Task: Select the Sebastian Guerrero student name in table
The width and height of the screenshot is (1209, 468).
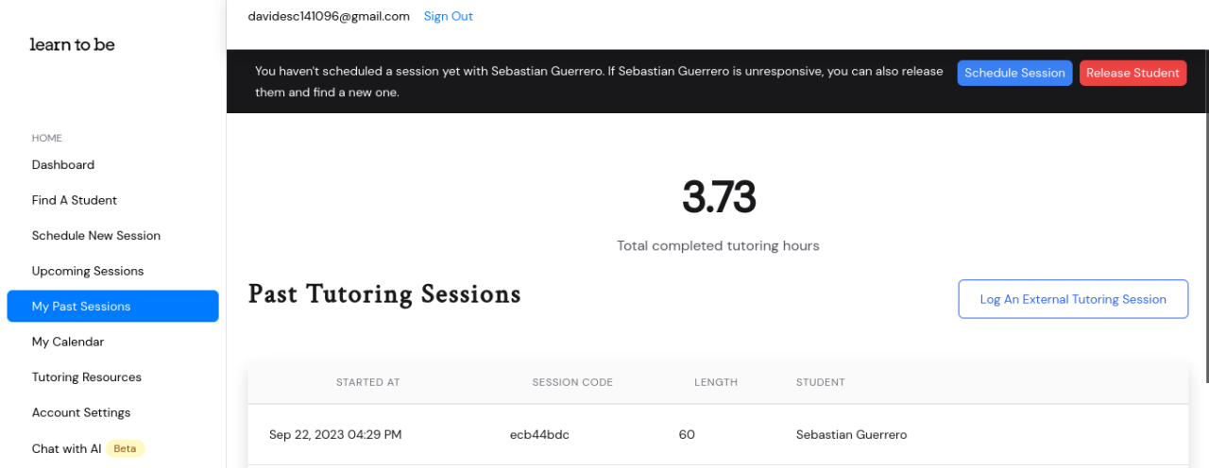Action: pyautogui.click(x=851, y=435)
